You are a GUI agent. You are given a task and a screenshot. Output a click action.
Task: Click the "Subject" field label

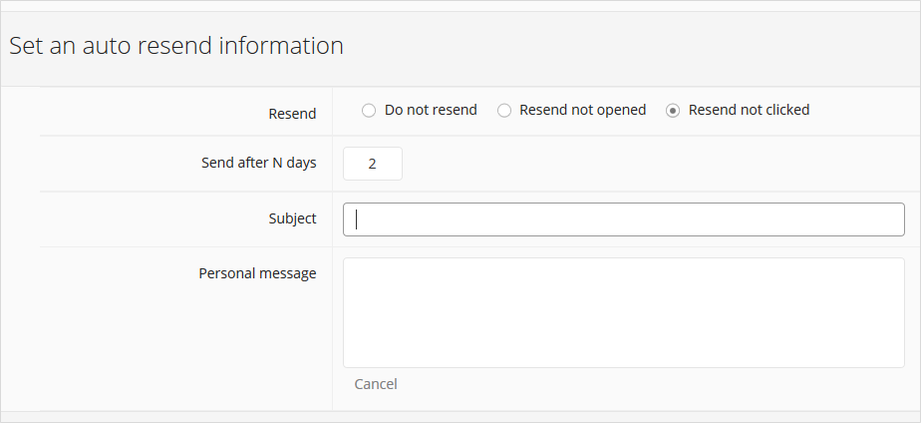click(x=292, y=218)
